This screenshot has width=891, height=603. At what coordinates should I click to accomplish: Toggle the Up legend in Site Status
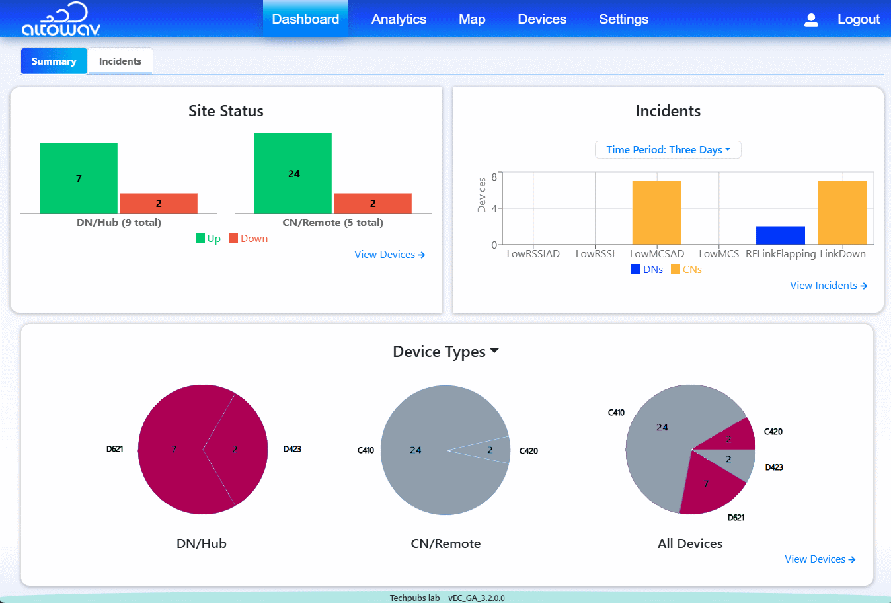tap(208, 239)
